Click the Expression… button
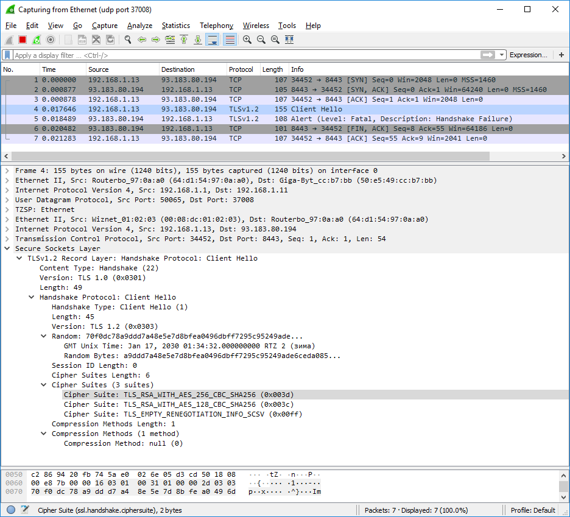The height and width of the screenshot is (517, 570). [x=528, y=55]
